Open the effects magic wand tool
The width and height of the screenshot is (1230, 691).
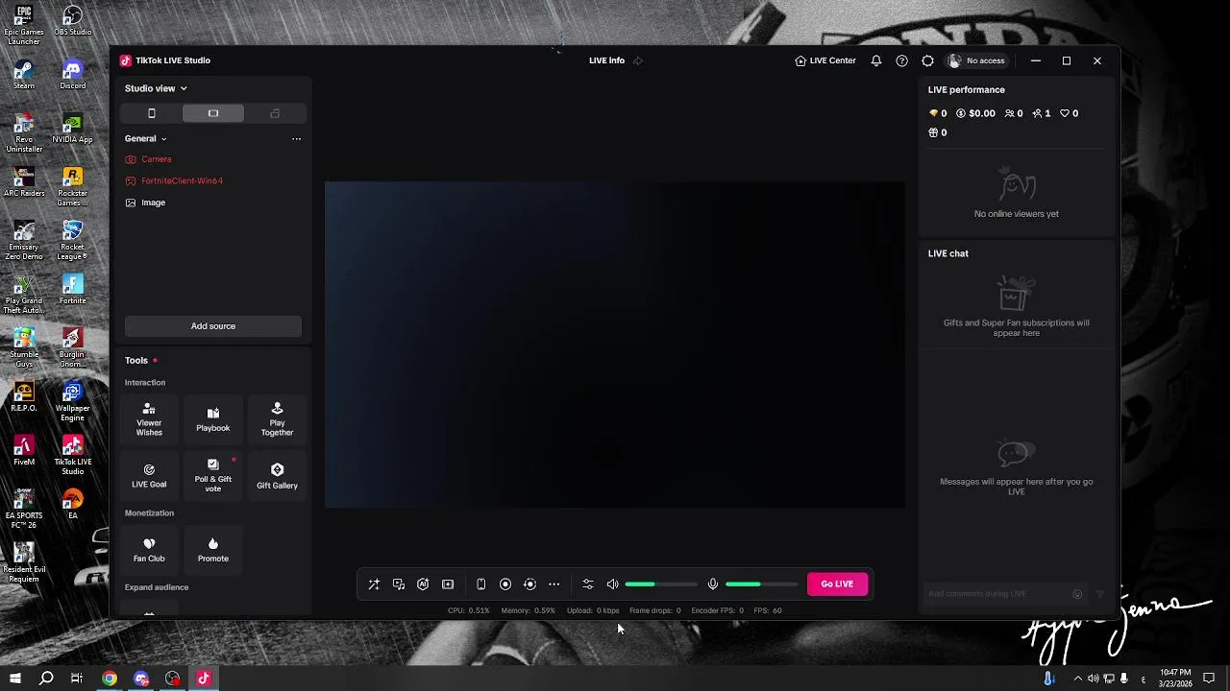tap(374, 584)
